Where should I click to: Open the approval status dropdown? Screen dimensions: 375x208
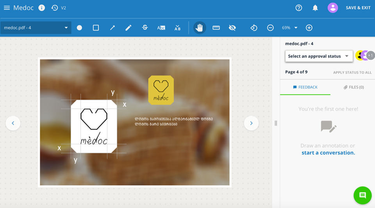pos(319,56)
